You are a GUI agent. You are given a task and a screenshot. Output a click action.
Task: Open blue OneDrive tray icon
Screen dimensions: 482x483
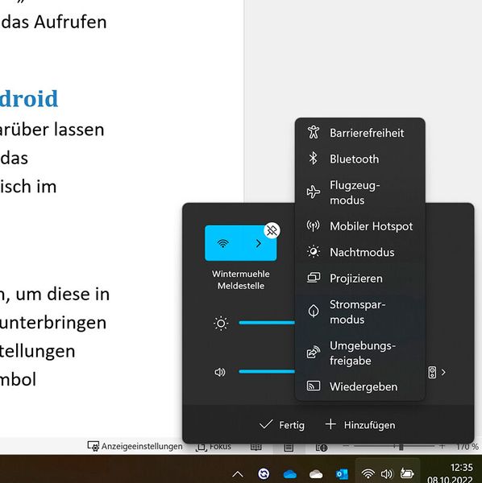289,474
